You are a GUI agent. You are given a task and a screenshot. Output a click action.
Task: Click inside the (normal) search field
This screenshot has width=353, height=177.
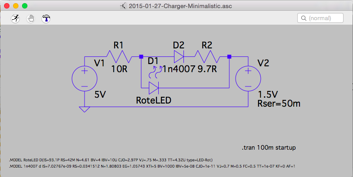tap(320, 18)
